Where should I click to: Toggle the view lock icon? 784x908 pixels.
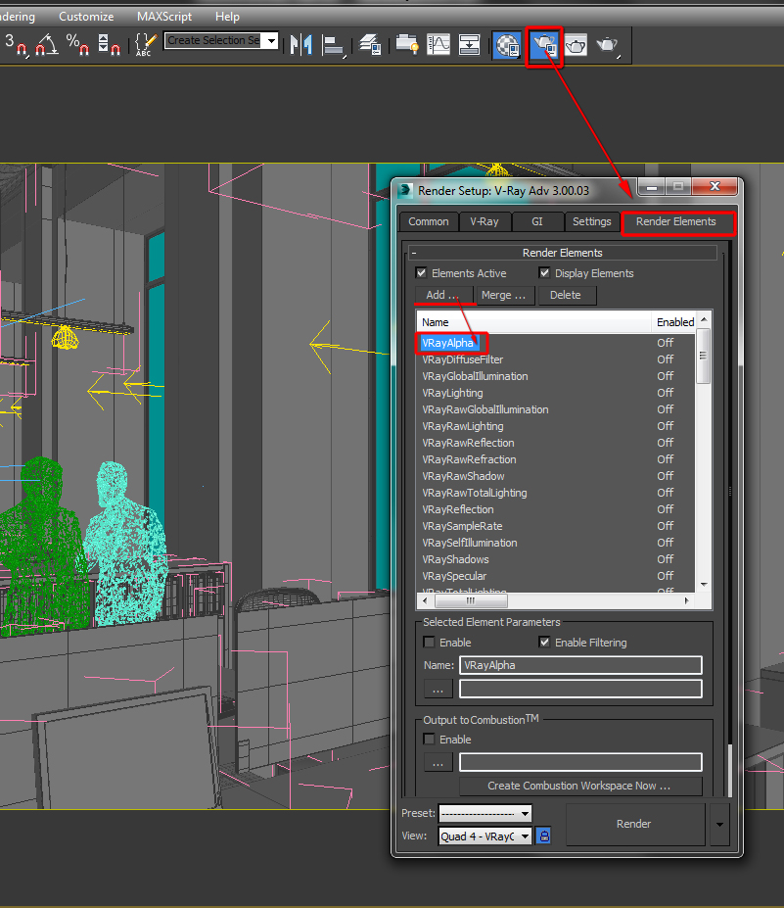pyautogui.click(x=544, y=836)
